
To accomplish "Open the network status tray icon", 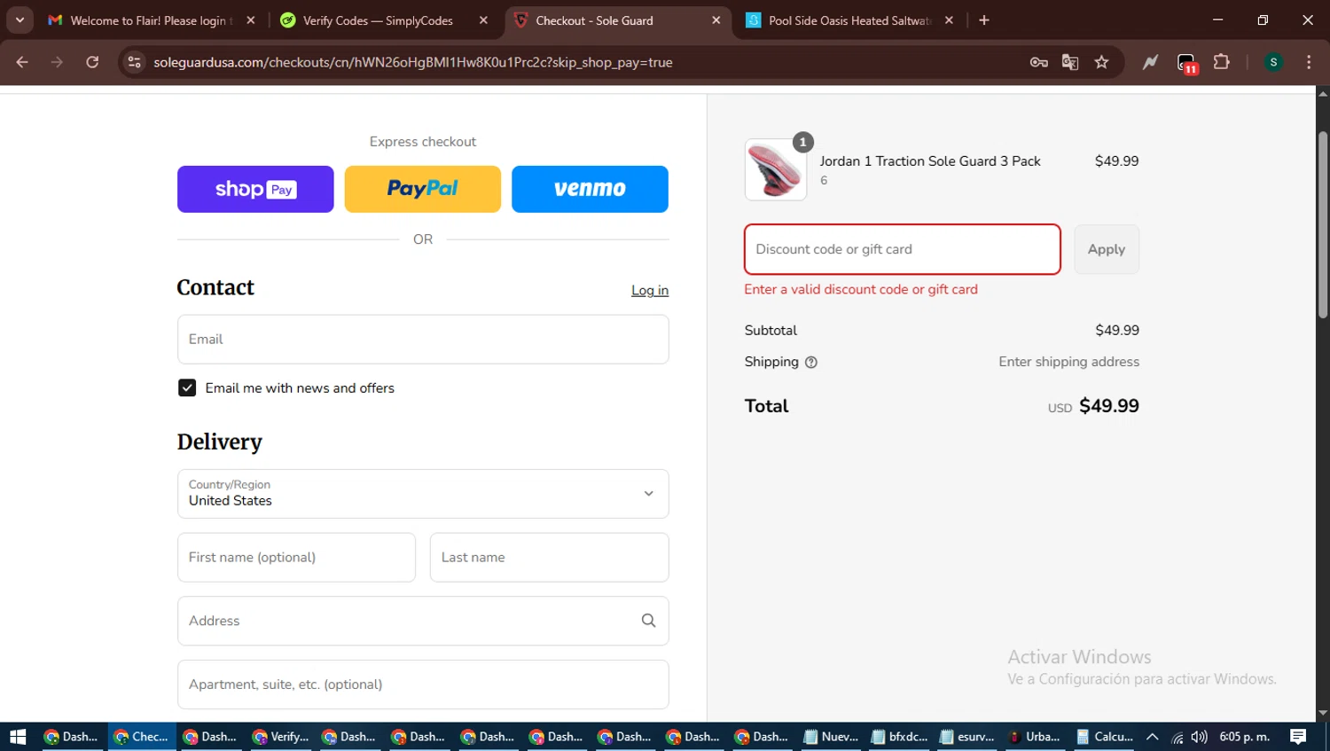I will 1177,737.
